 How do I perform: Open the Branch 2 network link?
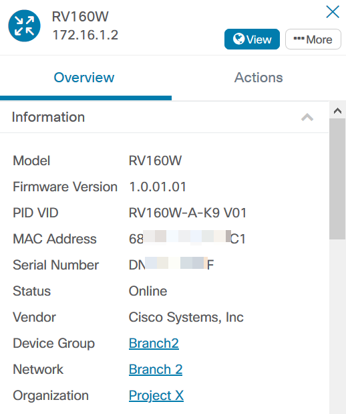pyautogui.click(x=156, y=369)
